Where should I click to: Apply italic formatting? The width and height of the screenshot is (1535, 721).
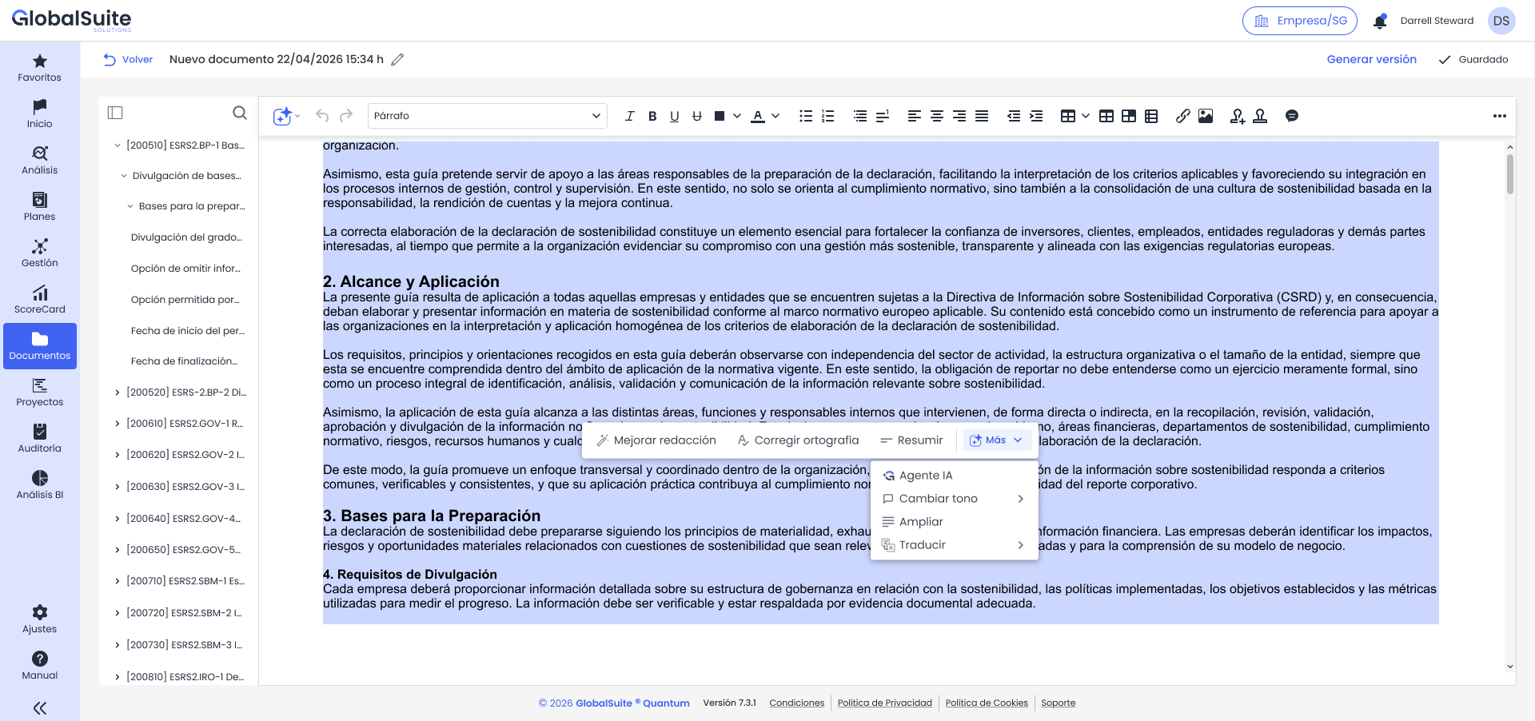click(x=629, y=116)
